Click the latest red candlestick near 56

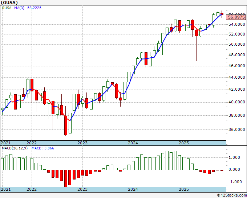tap(222, 14)
